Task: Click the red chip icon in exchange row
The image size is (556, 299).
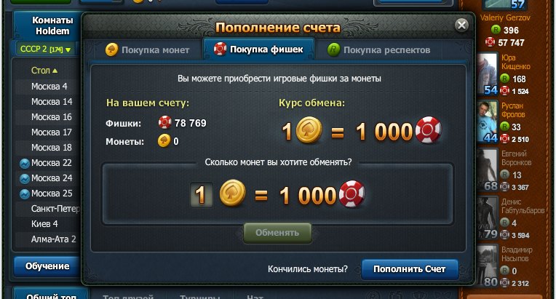Action: click(352, 194)
